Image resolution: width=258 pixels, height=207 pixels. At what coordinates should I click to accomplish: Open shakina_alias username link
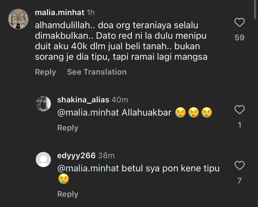(83, 100)
